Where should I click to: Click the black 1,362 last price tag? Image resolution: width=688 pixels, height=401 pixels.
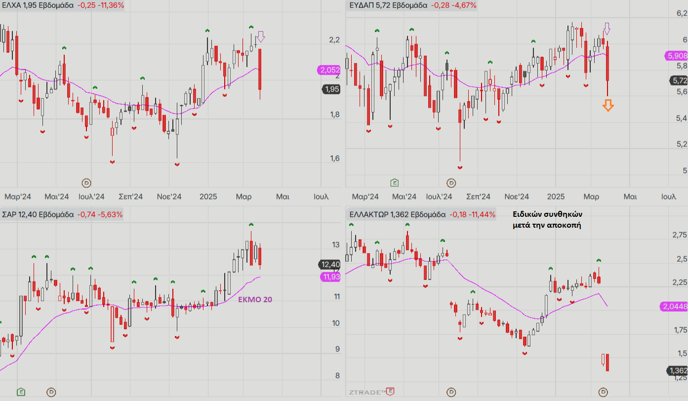coord(677,370)
